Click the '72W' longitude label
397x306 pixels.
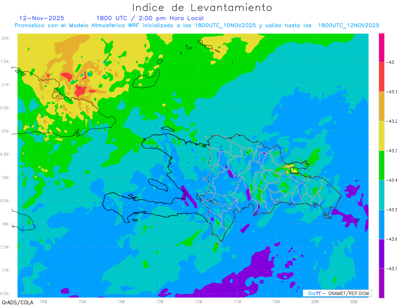coord(198,301)
